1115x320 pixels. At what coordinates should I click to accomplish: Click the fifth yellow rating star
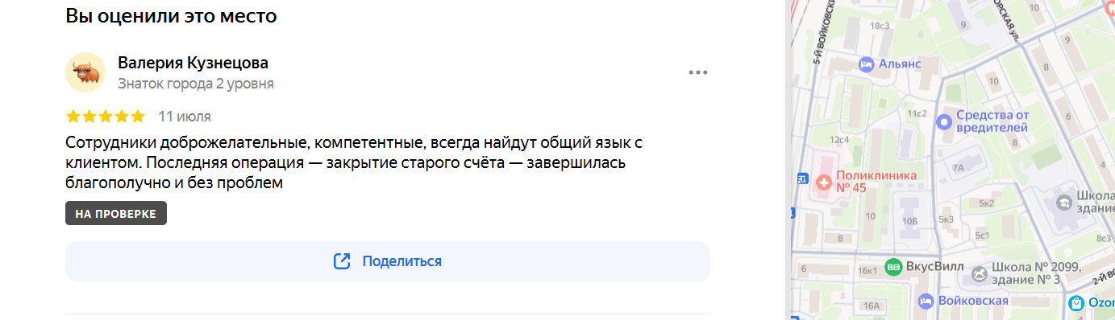pyautogui.click(x=137, y=117)
